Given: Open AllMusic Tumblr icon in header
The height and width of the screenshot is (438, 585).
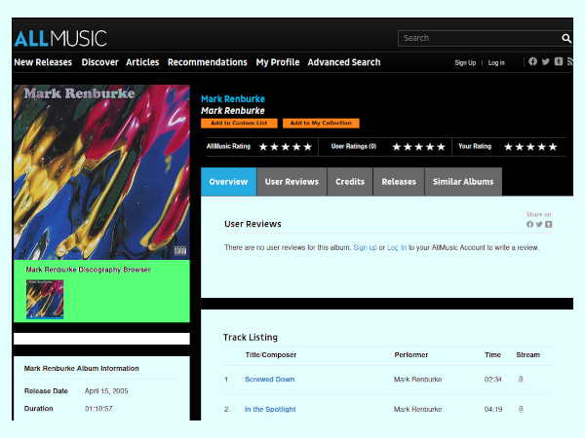Looking at the screenshot, I should (x=558, y=62).
